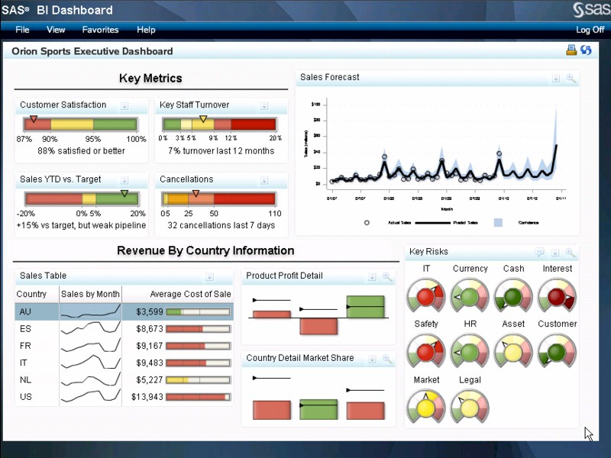611x458 pixels.
Task: Open the Customer Satisfaction panel dropdown
Action: (124, 106)
